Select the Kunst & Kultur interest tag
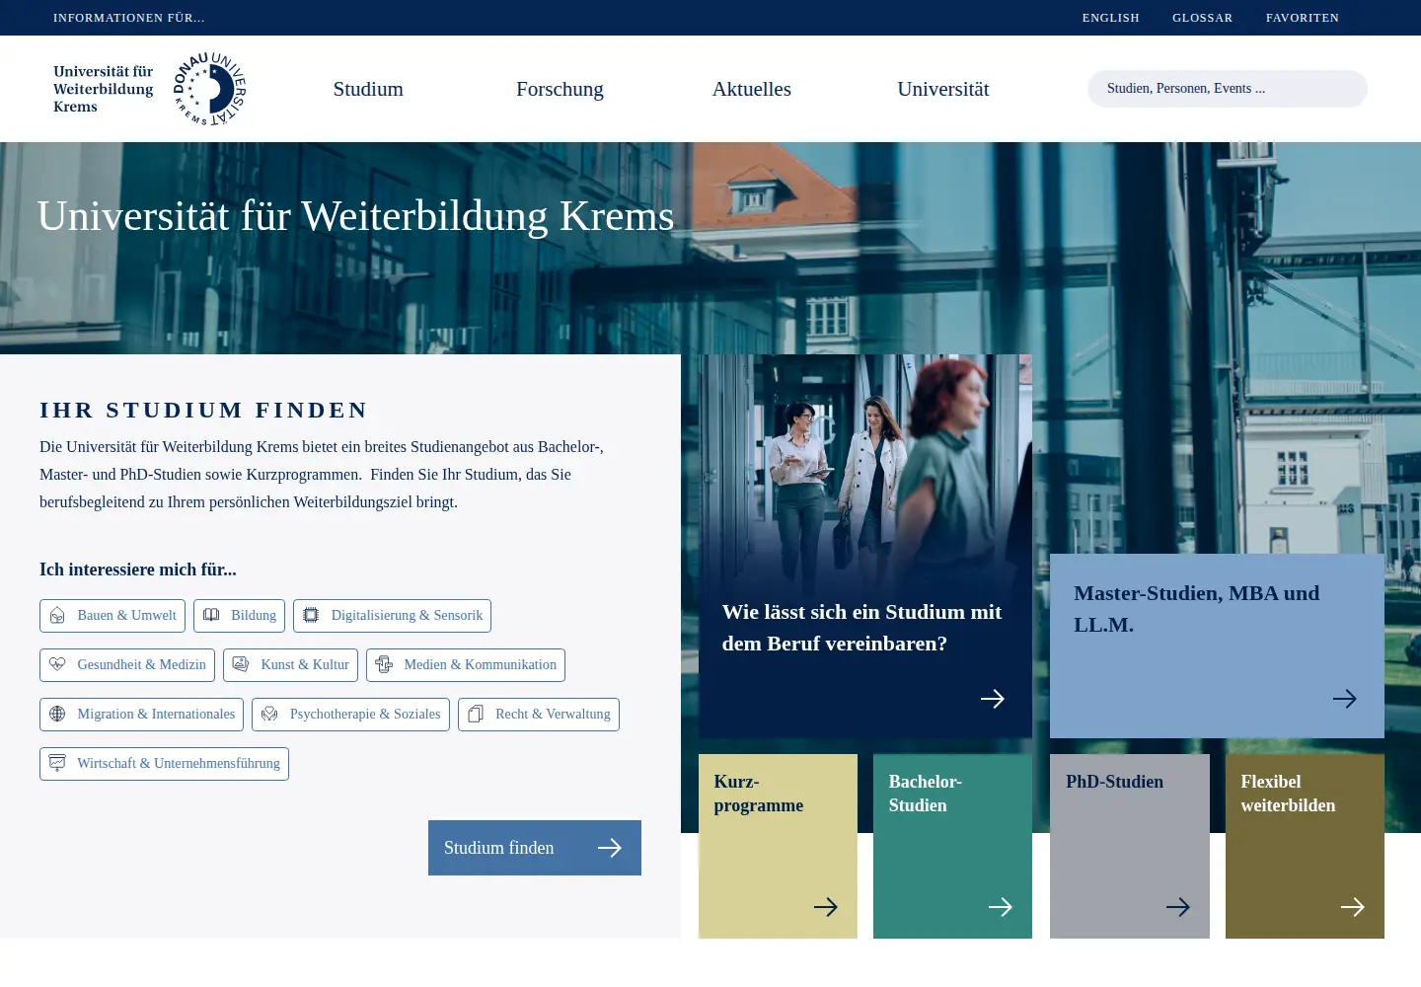The width and height of the screenshot is (1421, 987). tap(291, 665)
